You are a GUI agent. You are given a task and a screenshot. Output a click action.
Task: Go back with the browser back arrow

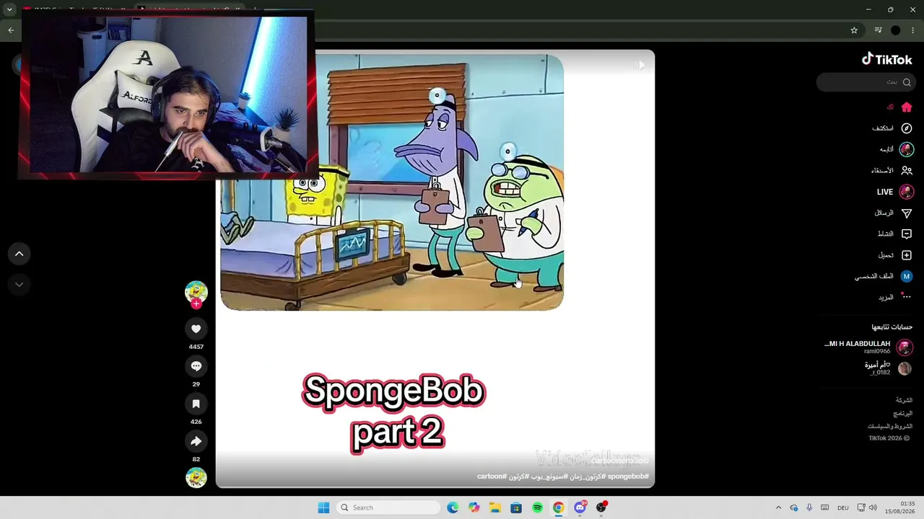point(11,30)
